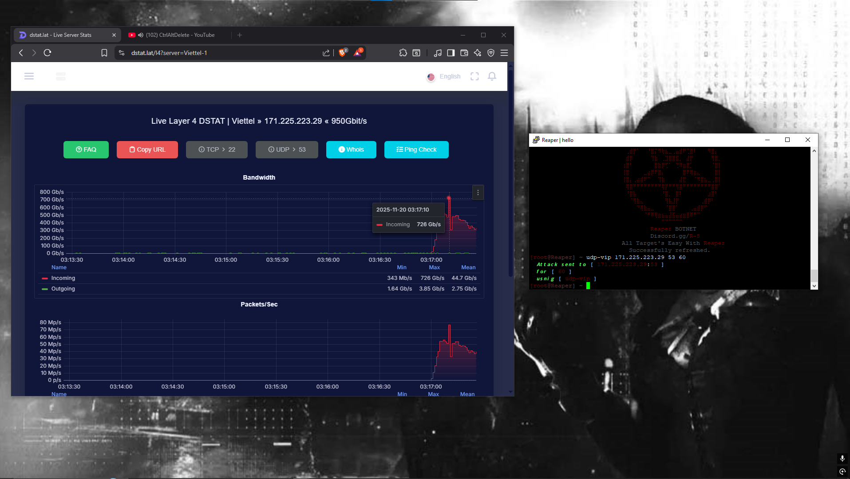This screenshot has width=850, height=479.
Task: Enter fullscreen using the page fullscreen icon
Action: click(474, 76)
